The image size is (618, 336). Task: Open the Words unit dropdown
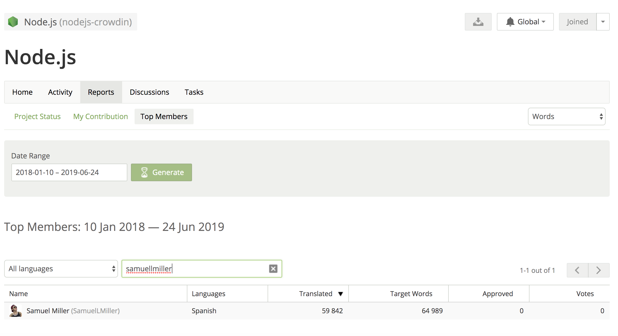point(566,116)
